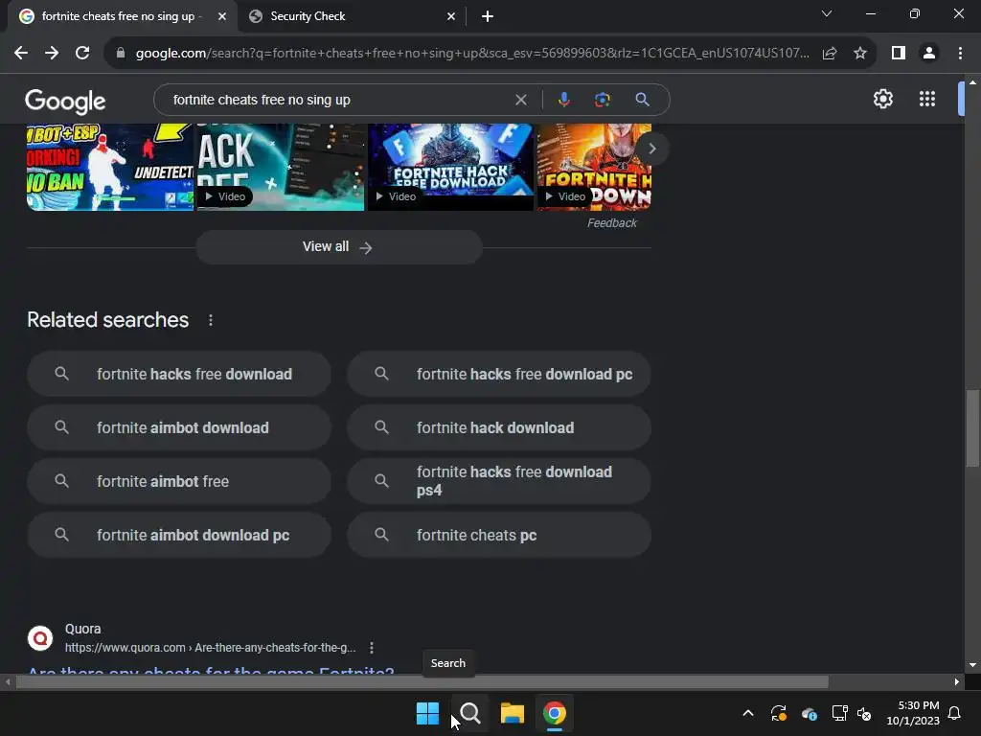Screen dimensions: 981x736
Task: Choose 'fortnite aimbot free' suggestion
Action: click(x=179, y=481)
